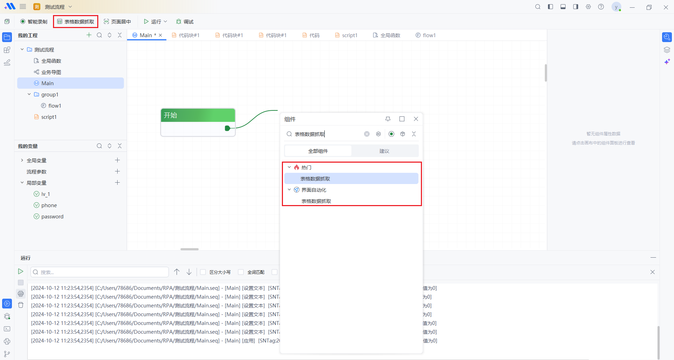Screen dimensions: 674x360
Task: Open 表格数据抓取 in the toolbar
Action: pos(76,22)
